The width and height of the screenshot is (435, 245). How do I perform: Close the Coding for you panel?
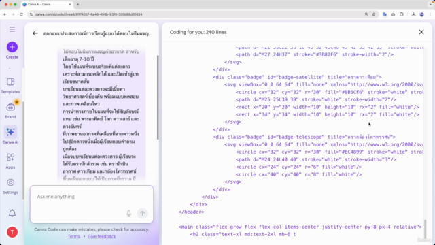tap(421, 32)
